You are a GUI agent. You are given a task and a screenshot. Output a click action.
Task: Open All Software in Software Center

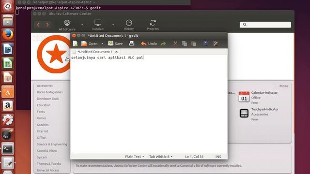coord(67,25)
